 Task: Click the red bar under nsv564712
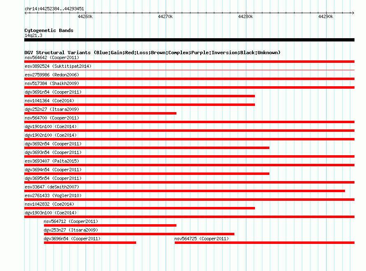point(110,225)
